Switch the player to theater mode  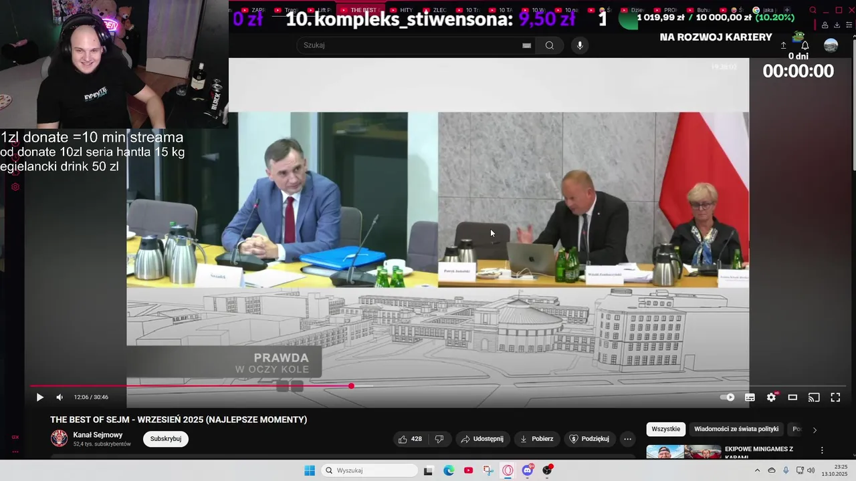(x=792, y=397)
